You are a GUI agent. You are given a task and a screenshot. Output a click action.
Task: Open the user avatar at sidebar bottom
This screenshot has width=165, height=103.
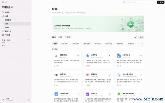click(3, 100)
